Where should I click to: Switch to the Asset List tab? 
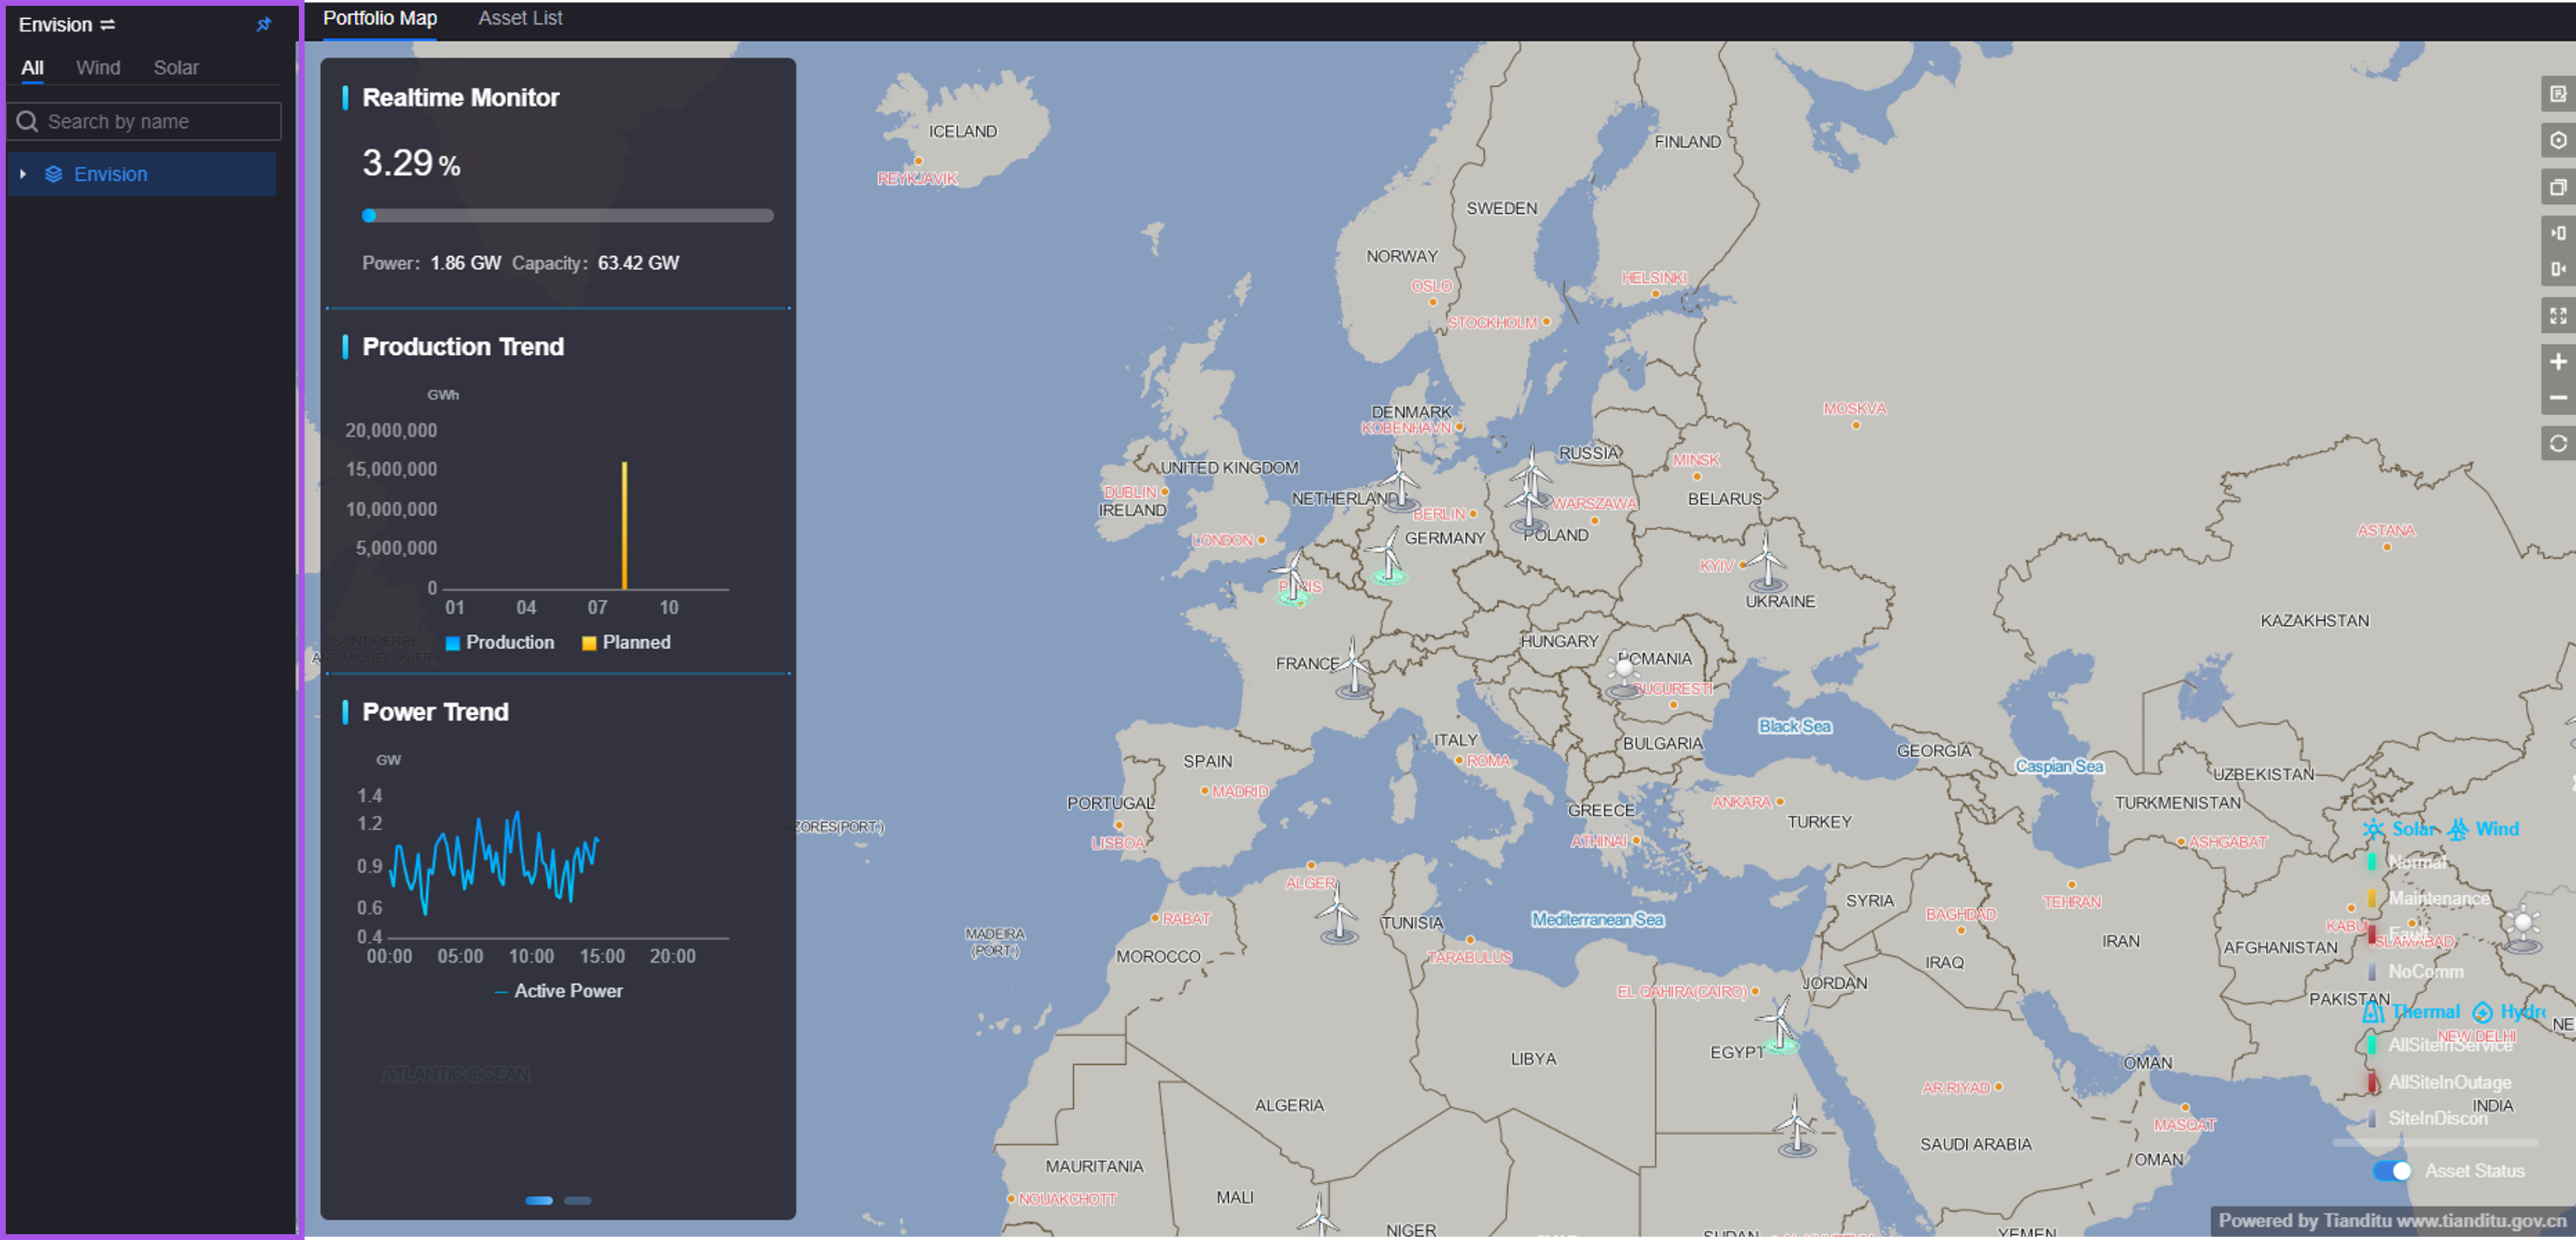click(x=519, y=18)
